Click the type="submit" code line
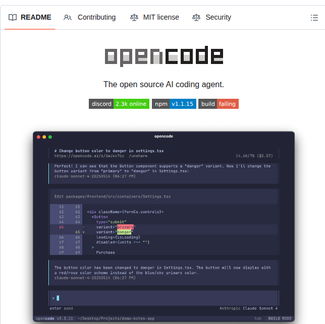Screen dimensions: 325x324 (x=112, y=222)
